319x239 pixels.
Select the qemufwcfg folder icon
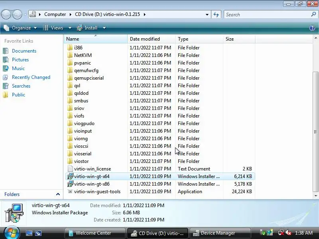70,71
